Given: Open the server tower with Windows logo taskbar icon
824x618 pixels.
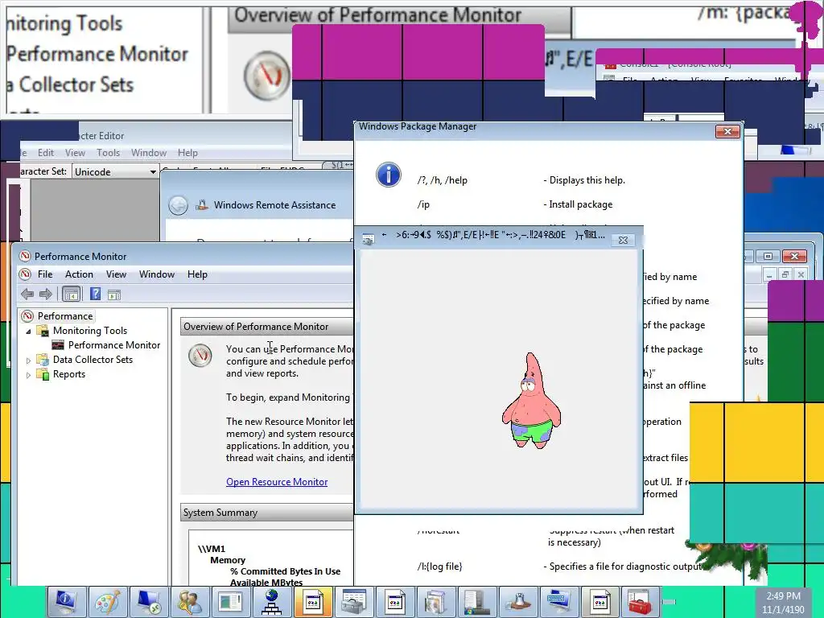Looking at the screenshot, I should 476,602.
